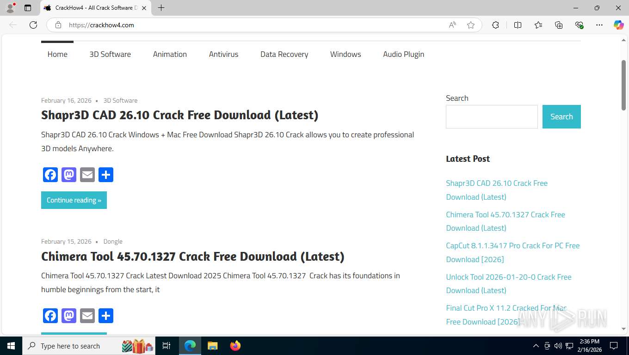629x355 pixels.
Task: Click the taskbar search box
Action: tap(89, 346)
